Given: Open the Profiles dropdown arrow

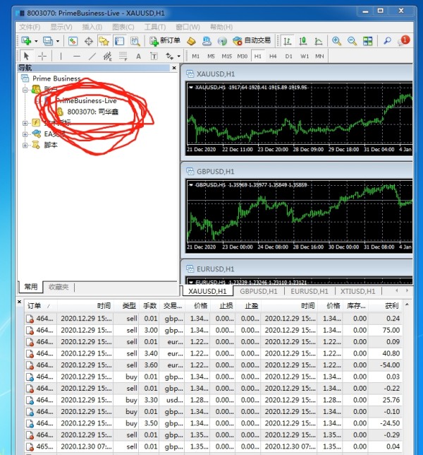Looking at the screenshot, I should coord(58,41).
